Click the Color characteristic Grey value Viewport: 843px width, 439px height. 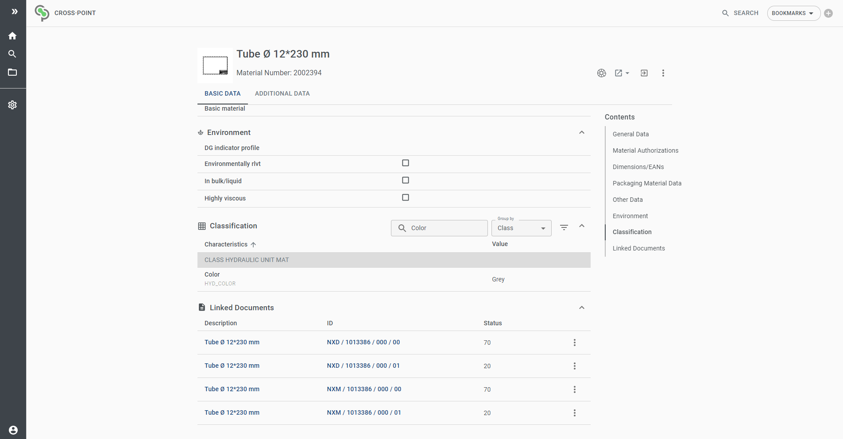(498, 279)
